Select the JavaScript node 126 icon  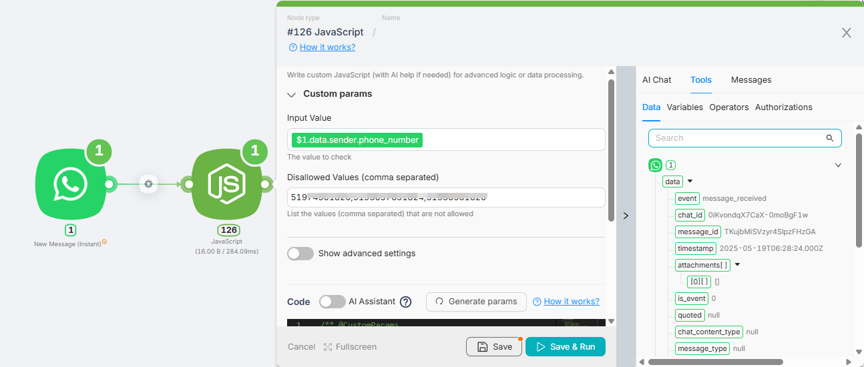(x=227, y=184)
